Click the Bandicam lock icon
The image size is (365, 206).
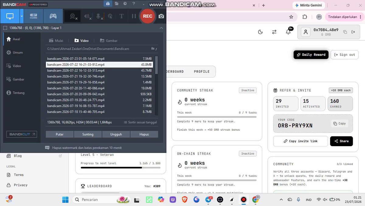point(108,4)
